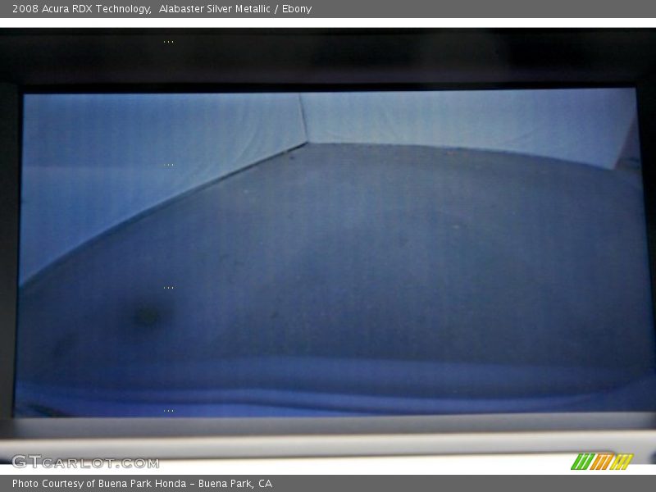Click 'Photo Courtesy of Buena Park Honda' text

[99, 484]
